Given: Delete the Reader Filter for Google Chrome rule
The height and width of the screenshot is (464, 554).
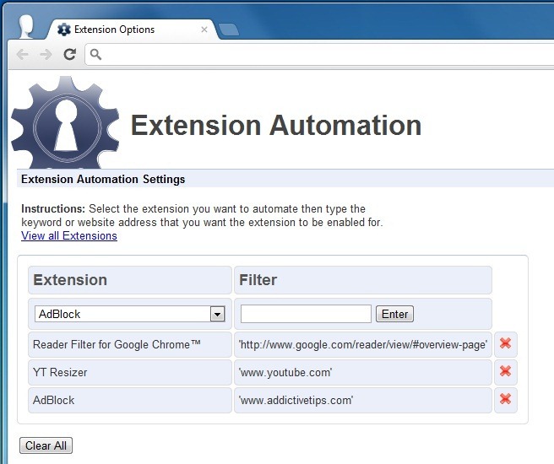Looking at the screenshot, I should [x=505, y=343].
